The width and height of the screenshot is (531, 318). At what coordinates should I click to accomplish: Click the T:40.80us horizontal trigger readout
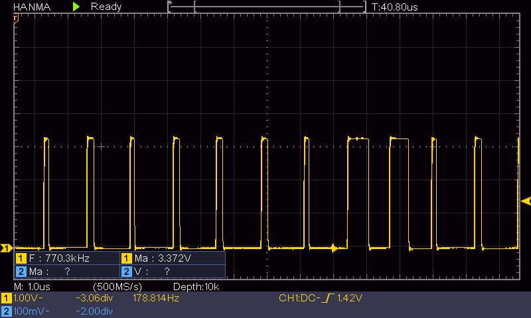pos(395,7)
